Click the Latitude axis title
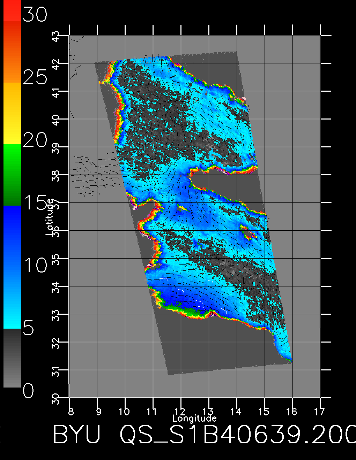This screenshot has height=460, width=356. [x=50, y=217]
